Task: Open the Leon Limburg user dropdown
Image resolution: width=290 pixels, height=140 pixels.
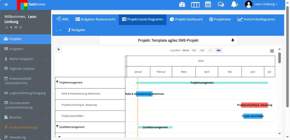Action: click(261, 4)
